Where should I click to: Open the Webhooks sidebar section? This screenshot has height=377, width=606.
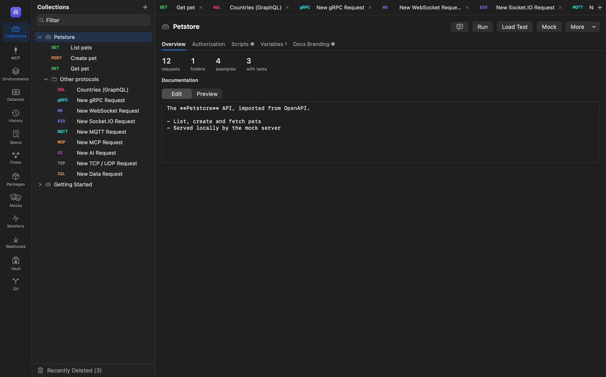(16, 242)
